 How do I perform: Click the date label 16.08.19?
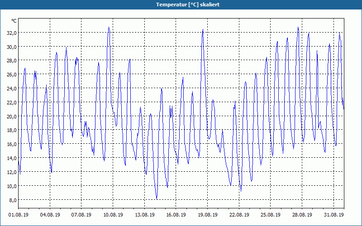[x=176, y=215]
